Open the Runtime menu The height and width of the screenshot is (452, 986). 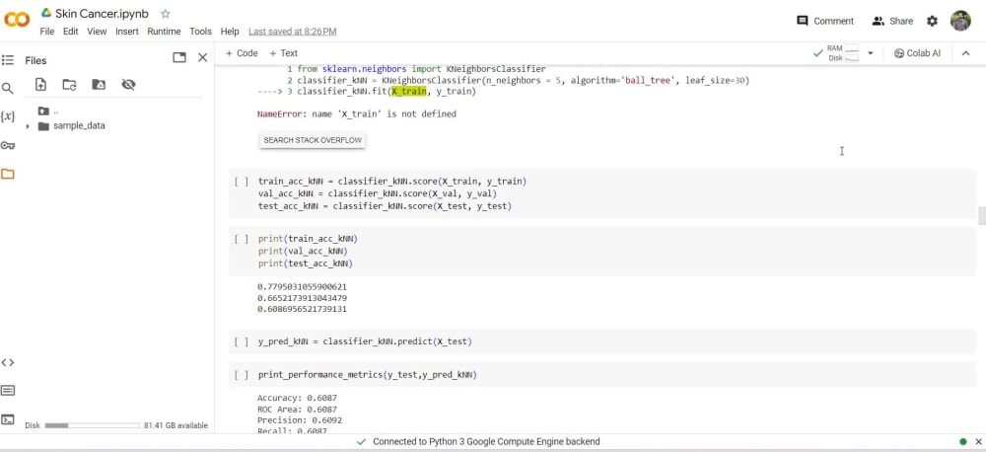coord(164,32)
